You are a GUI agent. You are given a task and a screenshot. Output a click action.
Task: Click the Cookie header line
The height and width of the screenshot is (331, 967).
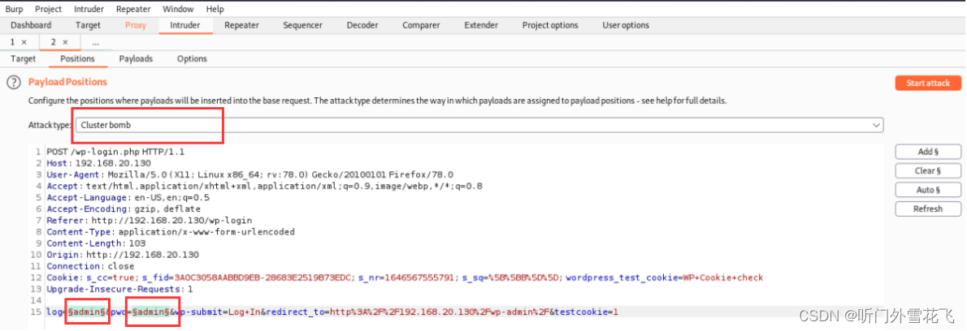coord(405,277)
